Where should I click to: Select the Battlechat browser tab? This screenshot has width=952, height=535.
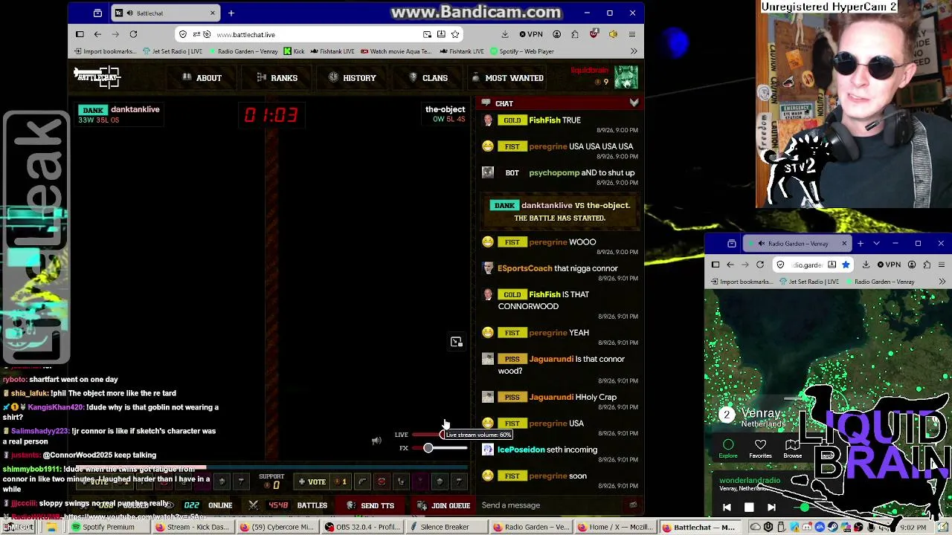point(167,13)
